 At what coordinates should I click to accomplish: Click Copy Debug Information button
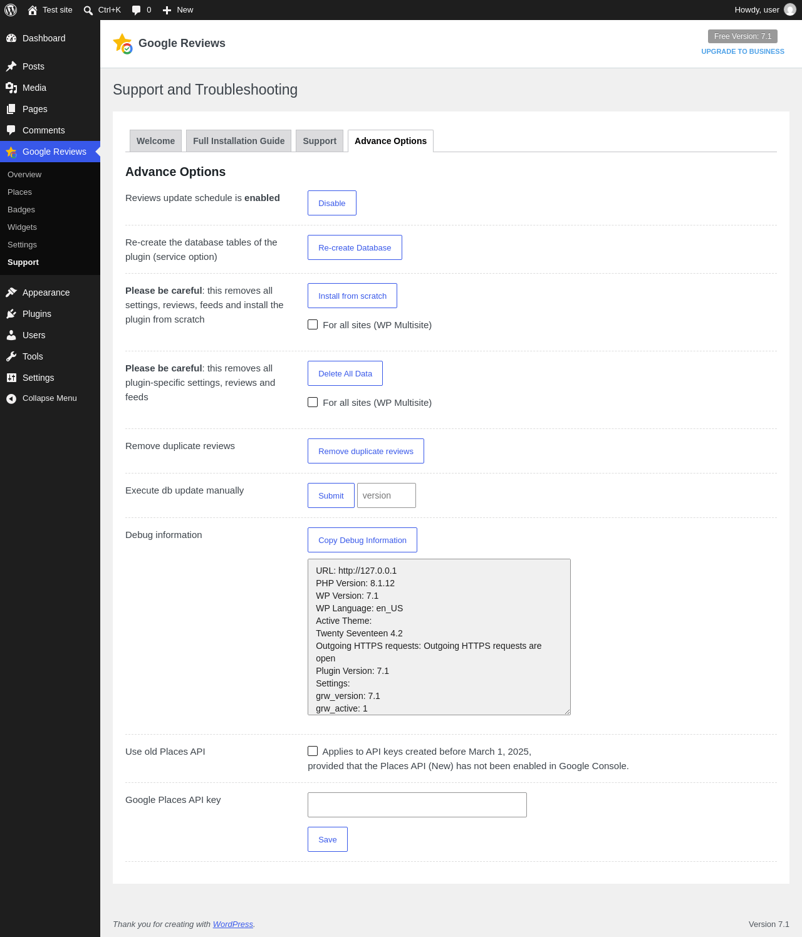(x=362, y=540)
